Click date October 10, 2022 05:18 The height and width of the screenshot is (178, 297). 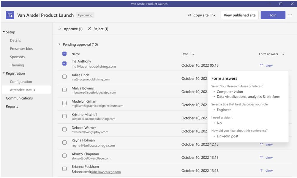tap(200, 65)
